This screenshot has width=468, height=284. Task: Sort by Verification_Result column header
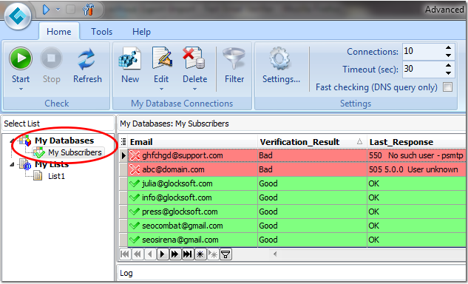312,142
